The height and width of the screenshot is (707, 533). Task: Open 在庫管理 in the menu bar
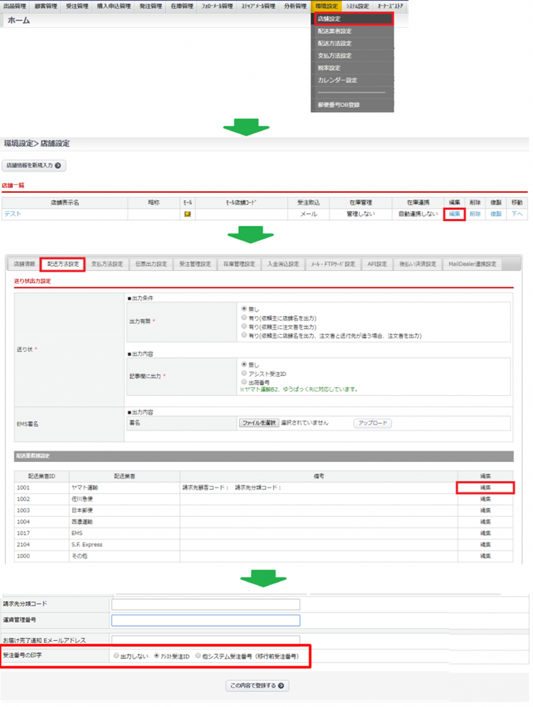coord(182,6)
